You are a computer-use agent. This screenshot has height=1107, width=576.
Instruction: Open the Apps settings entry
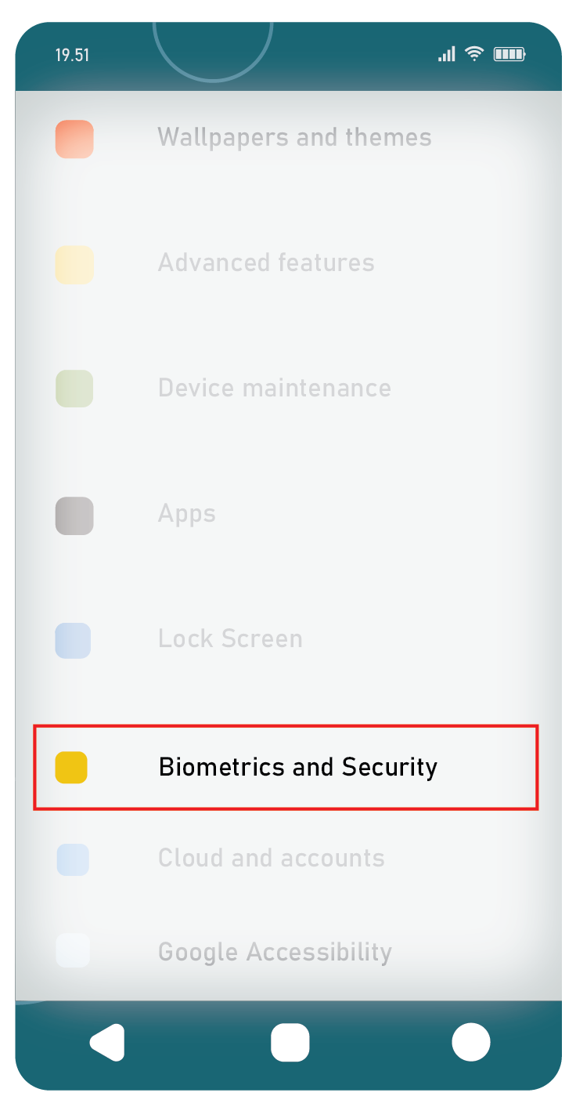[187, 514]
